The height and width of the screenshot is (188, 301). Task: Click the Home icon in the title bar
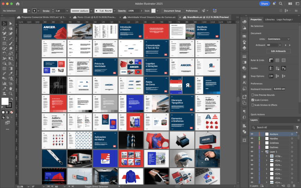(x=18, y=4)
